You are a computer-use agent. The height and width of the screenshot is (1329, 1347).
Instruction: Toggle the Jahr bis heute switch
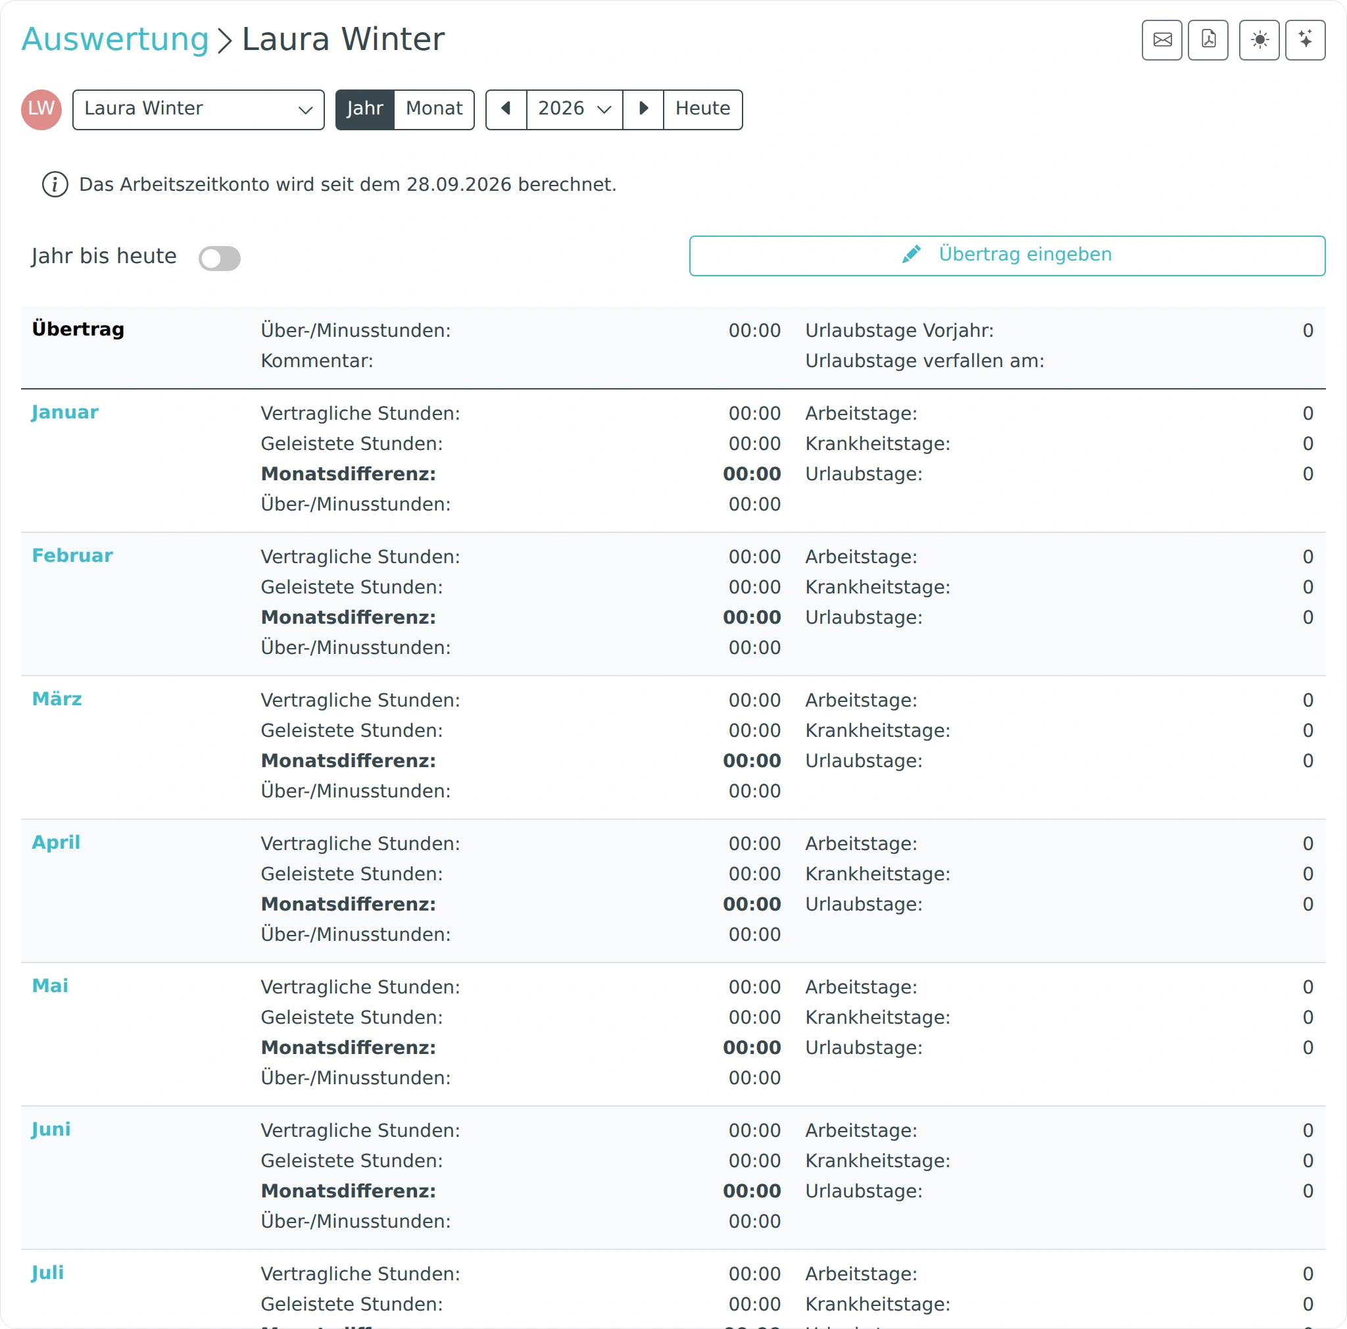[x=220, y=258]
